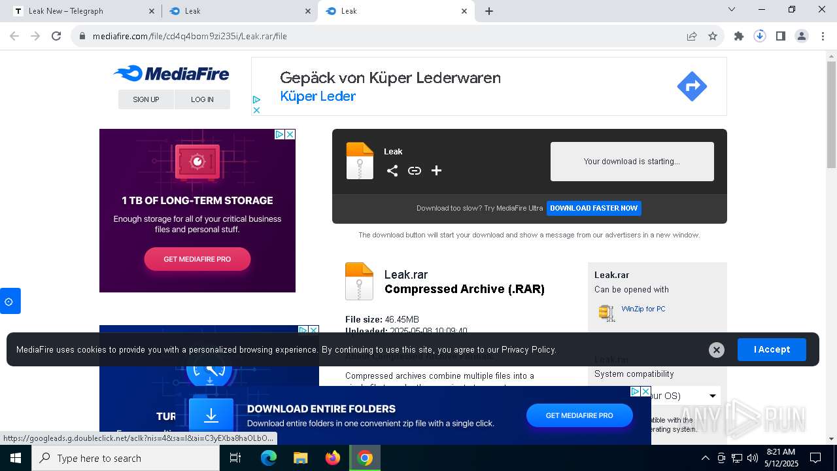Share this page from address bar icon
Image resolution: width=837 pixels, height=471 pixels.
(692, 37)
